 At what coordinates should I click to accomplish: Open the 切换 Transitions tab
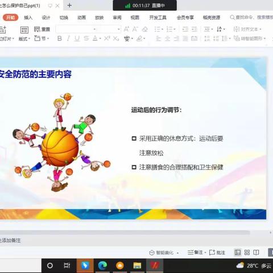(x=64, y=18)
